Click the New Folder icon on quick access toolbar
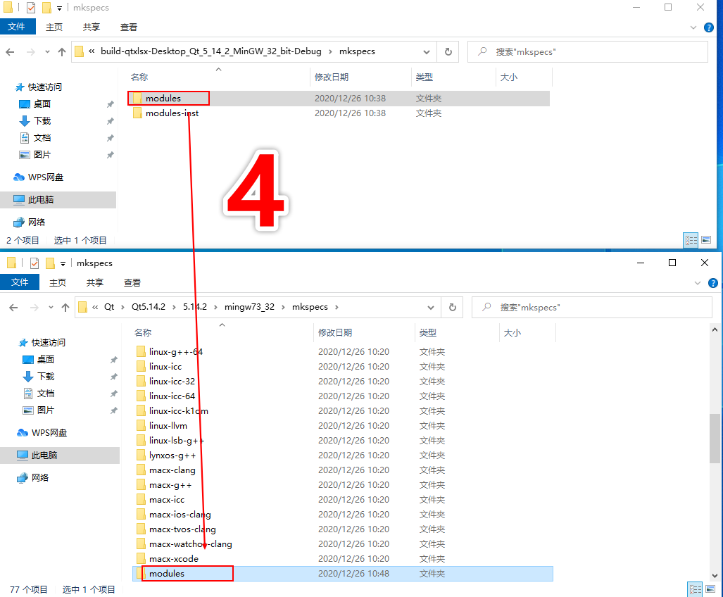The width and height of the screenshot is (723, 597). click(x=48, y=7)
